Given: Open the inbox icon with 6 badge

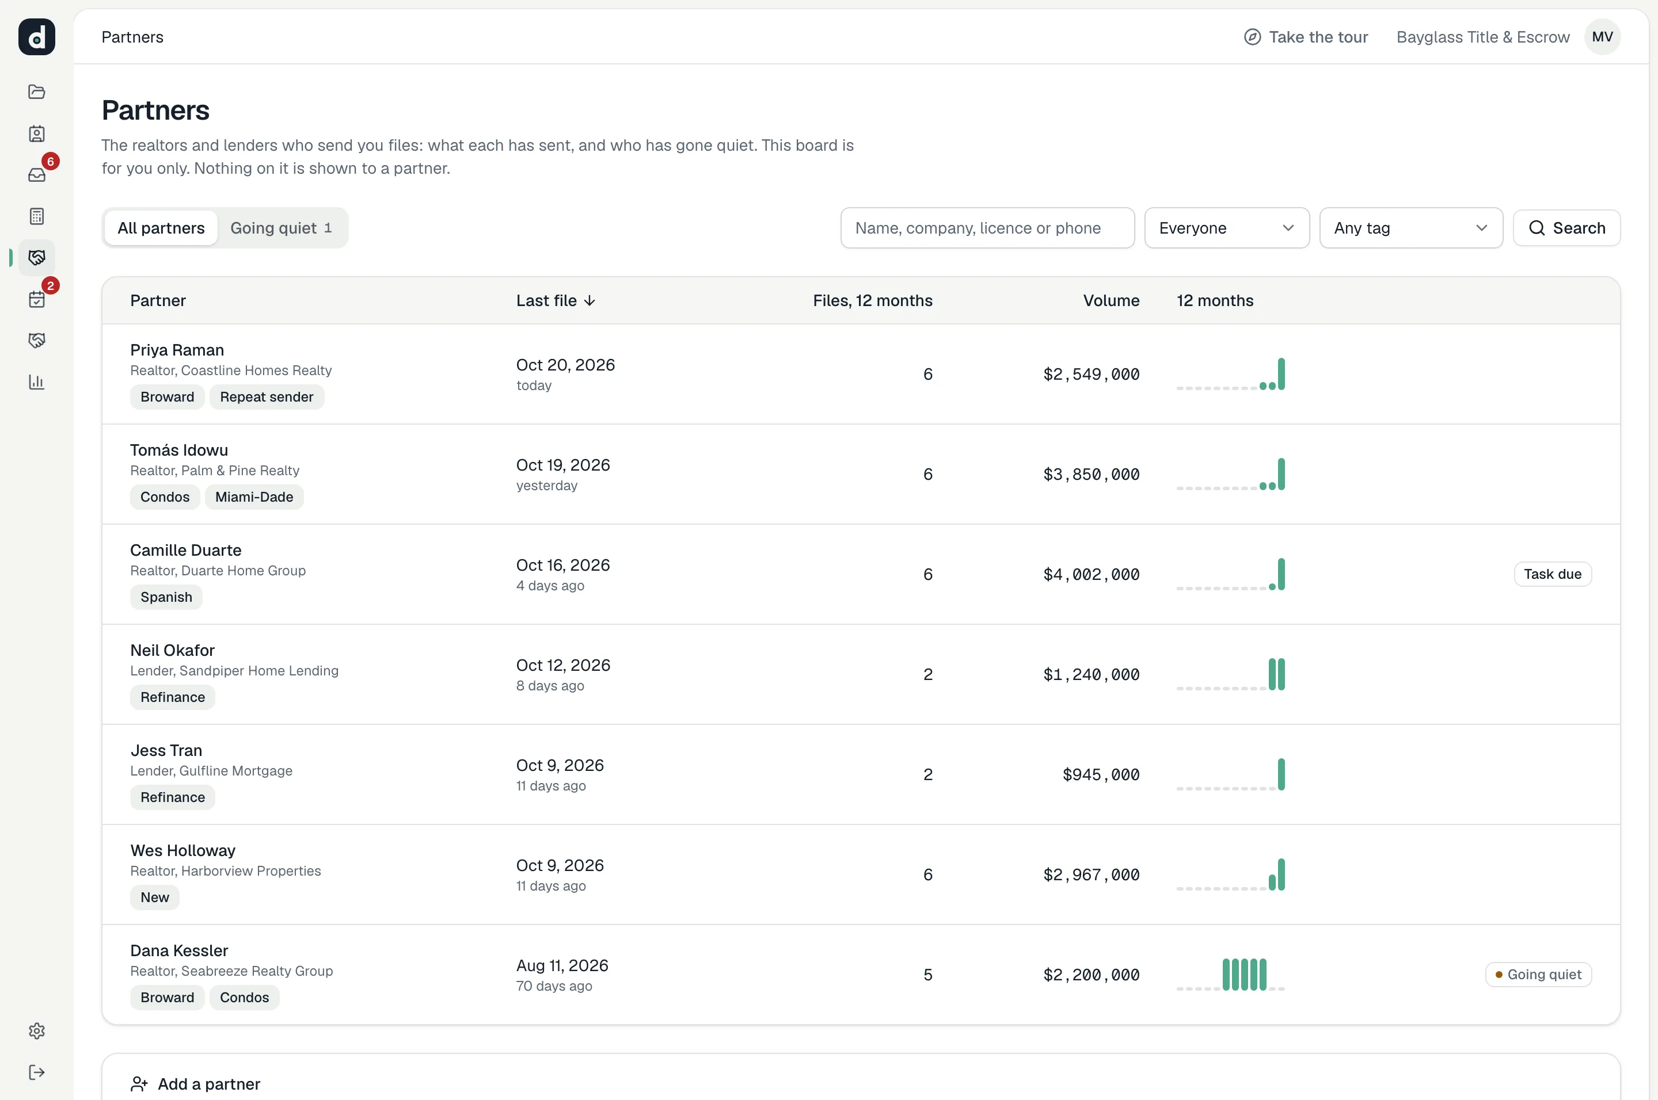Looking at the screenshot, I should pyautogui.click(x=36, y=175).
